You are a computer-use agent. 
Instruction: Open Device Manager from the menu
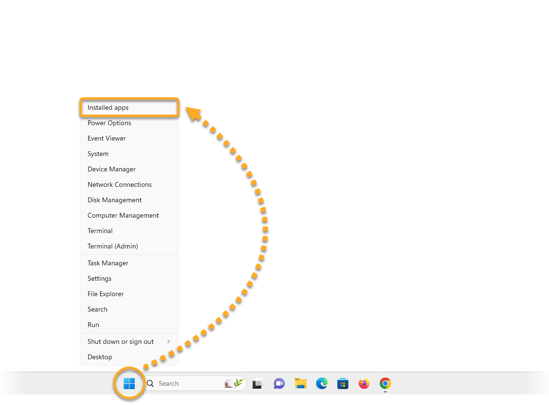click(x=112, y=170)
